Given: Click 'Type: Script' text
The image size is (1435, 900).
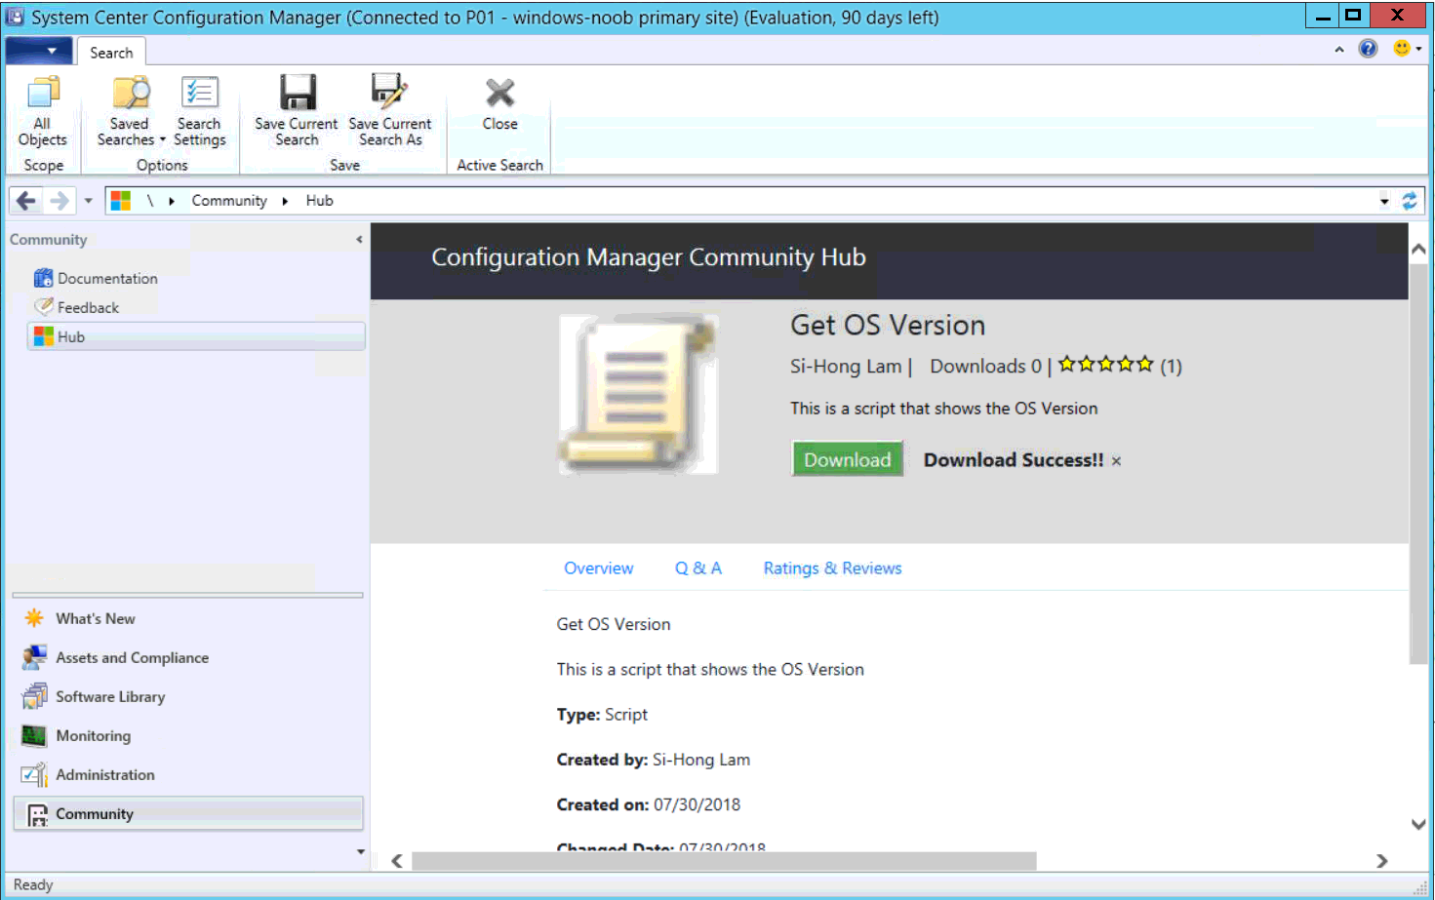Looking at the screenshot, I should coord(602,715).
